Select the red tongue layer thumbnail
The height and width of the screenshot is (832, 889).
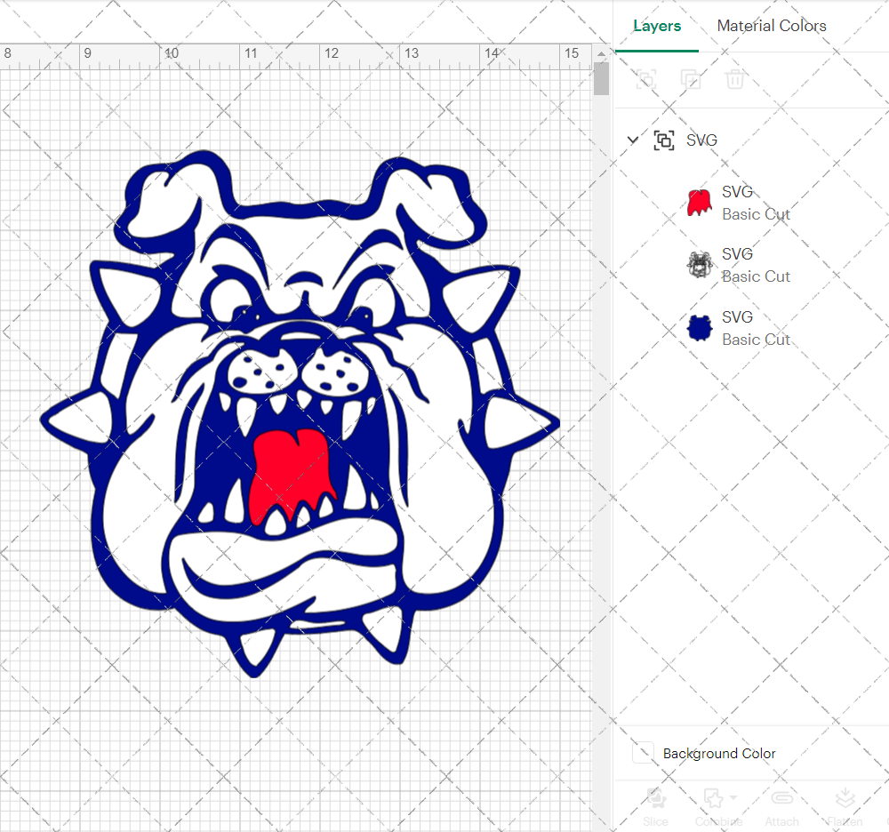[x=699, y=203]
